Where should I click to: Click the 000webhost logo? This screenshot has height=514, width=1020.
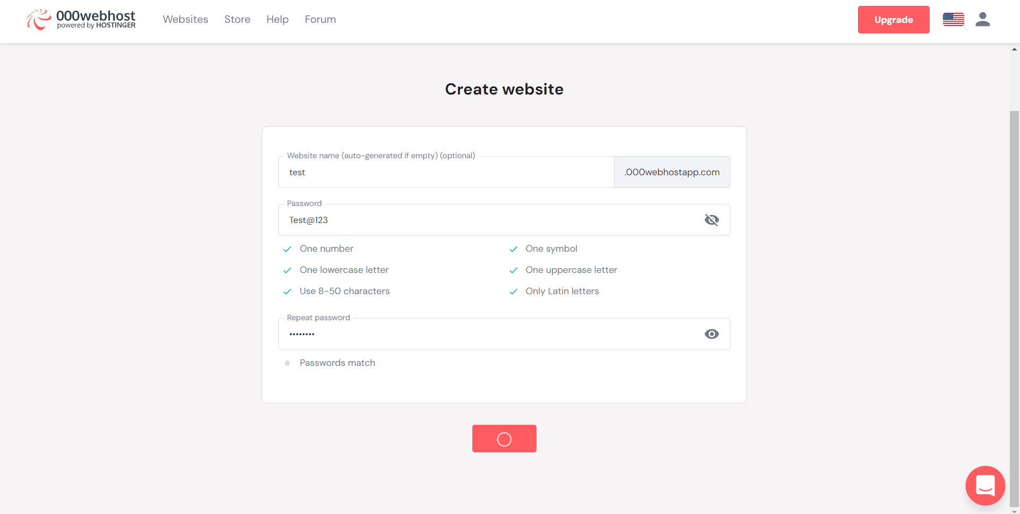pos(81,19)
